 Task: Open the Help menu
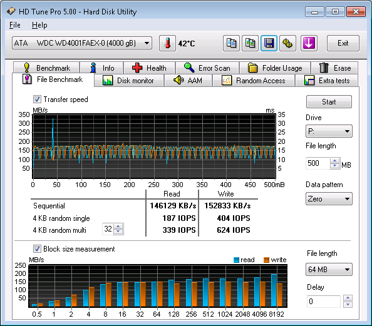(x=39, y=25)
